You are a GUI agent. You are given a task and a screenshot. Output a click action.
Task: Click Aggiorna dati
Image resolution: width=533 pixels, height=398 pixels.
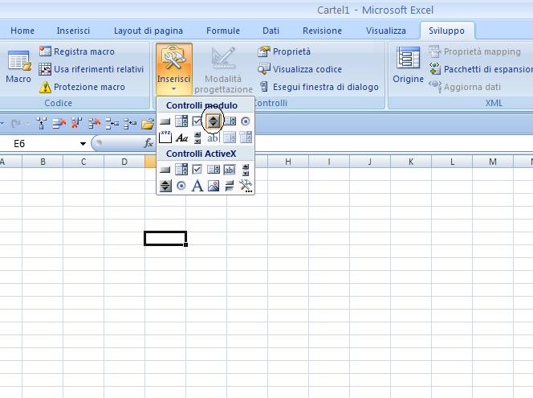click(465, 87)
